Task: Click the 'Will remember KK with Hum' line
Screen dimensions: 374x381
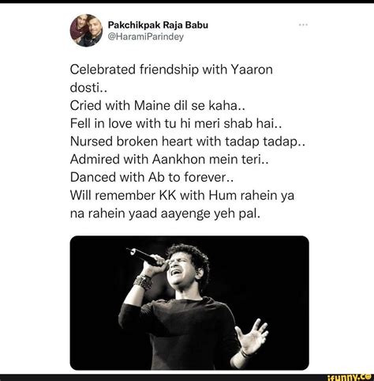Action: point(182,195)
